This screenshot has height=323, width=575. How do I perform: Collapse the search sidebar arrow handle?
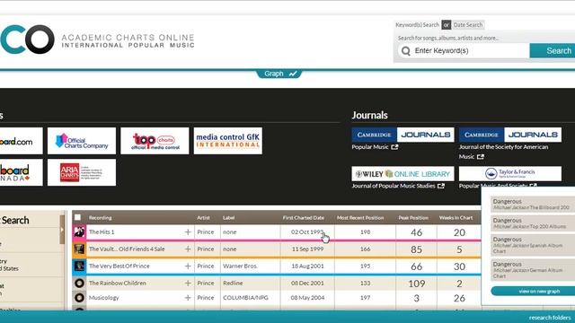pyautogui.click(x=62, y=230)
